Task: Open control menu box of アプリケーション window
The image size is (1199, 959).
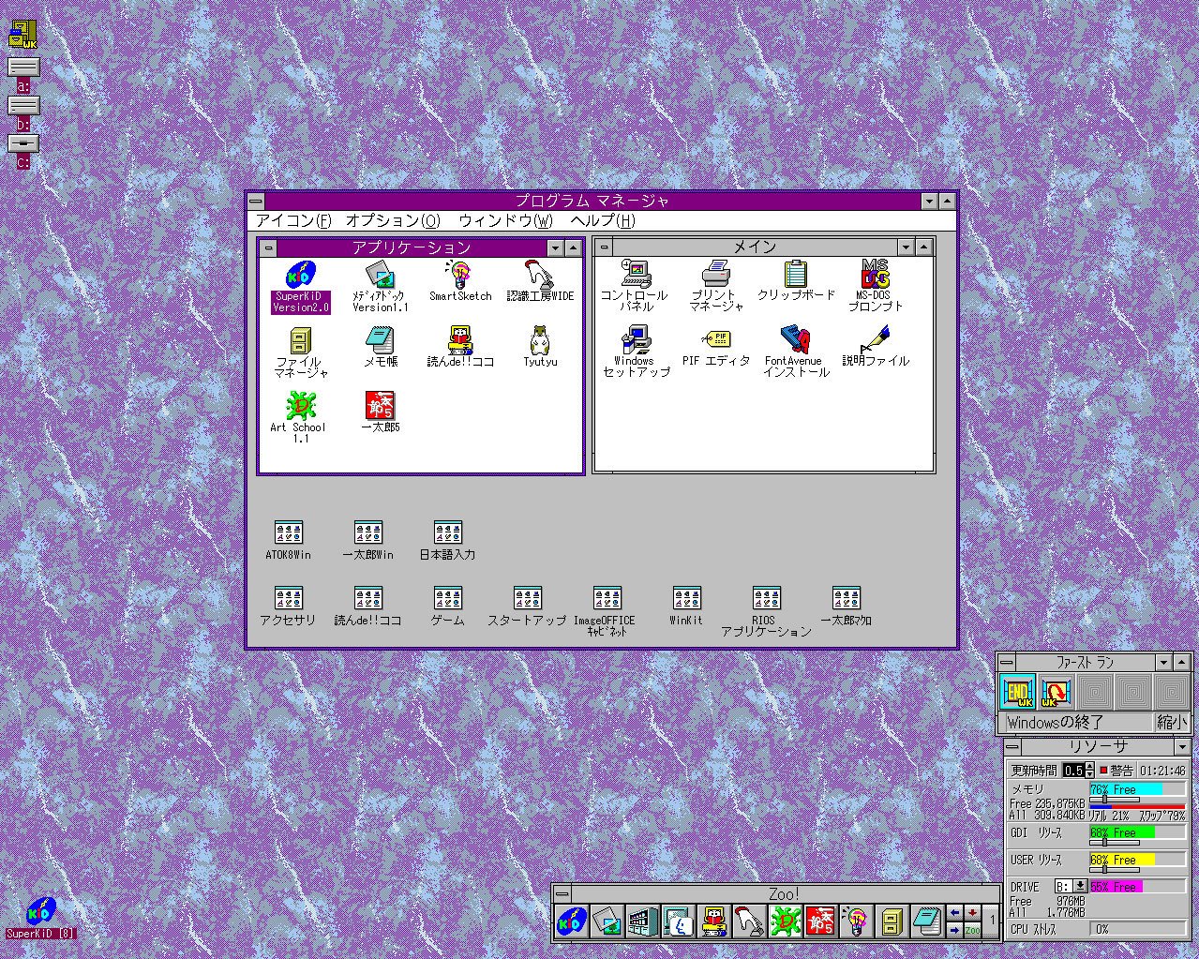Action: pyautogui.click(x=269, y=247)
